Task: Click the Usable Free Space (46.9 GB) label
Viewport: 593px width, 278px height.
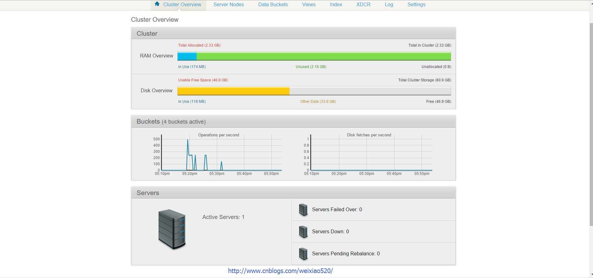Action: [203, 80]
